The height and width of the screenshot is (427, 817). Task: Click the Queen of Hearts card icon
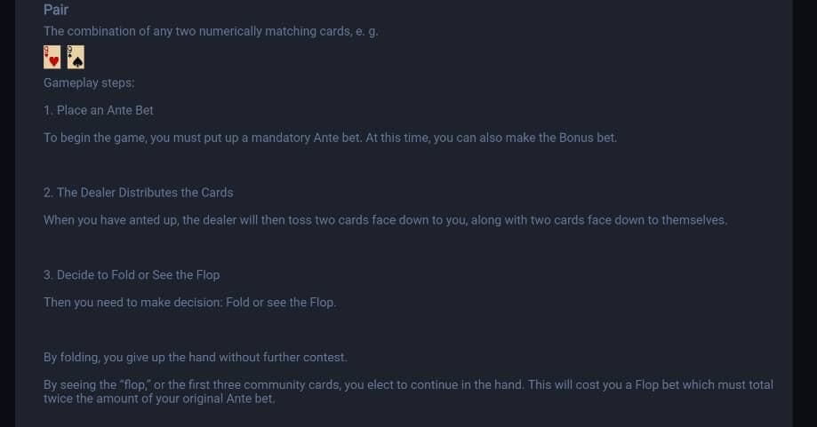52,57
